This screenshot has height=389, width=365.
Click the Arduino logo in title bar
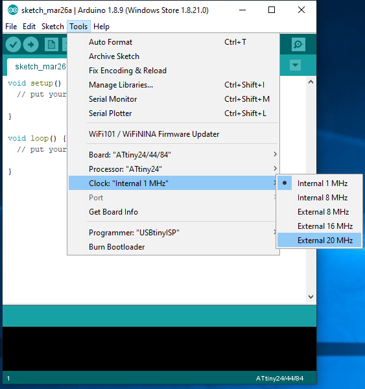[13, 10]
